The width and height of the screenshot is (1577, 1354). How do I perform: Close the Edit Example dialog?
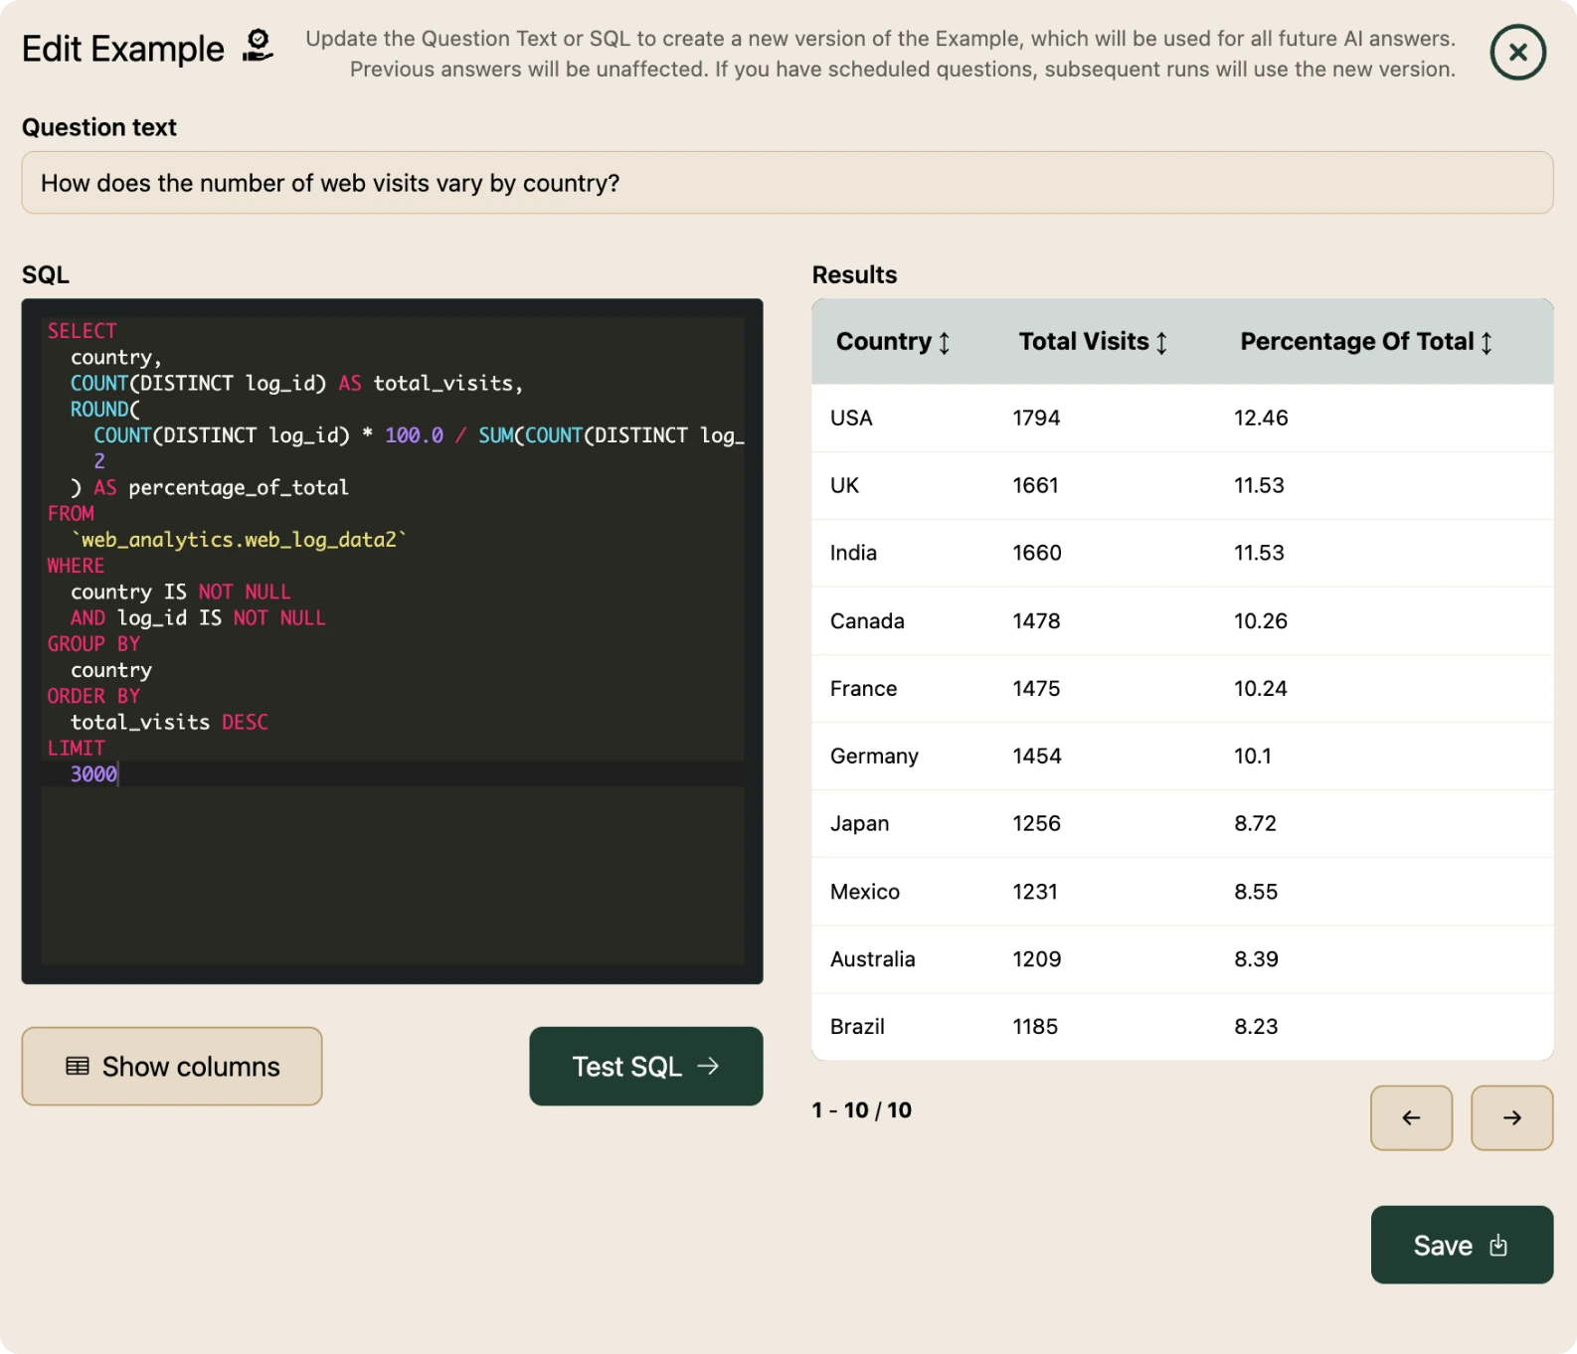pyautogui.click(x=1517, y=52)
